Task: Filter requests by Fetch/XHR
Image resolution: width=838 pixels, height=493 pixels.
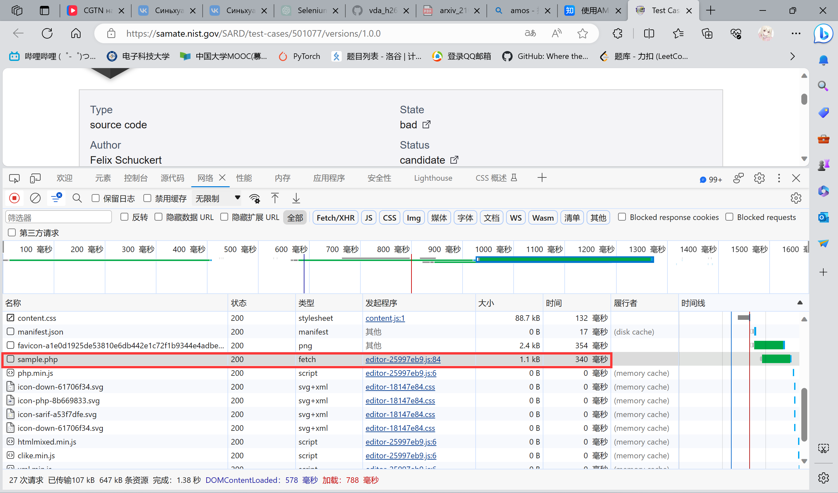Action: [x=335, y=218]
